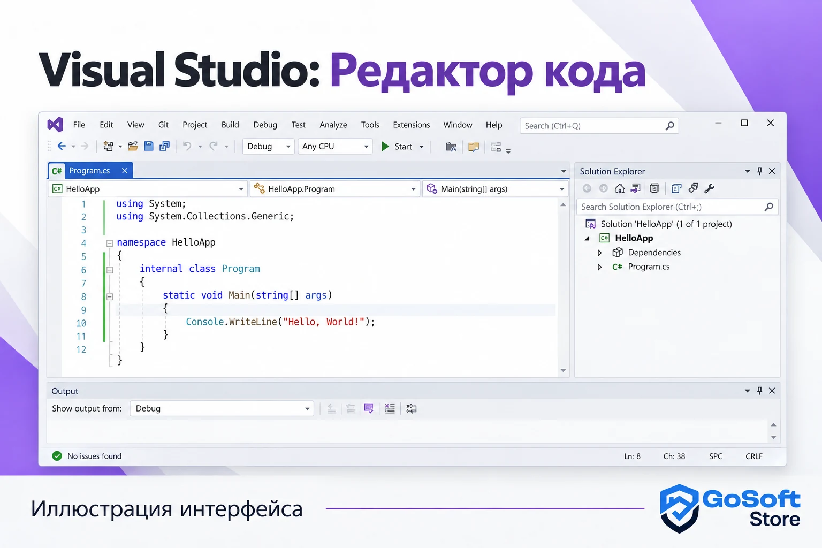Click the Home icon in Solution Explorer

pyautogui.click(x=620, y=188)
